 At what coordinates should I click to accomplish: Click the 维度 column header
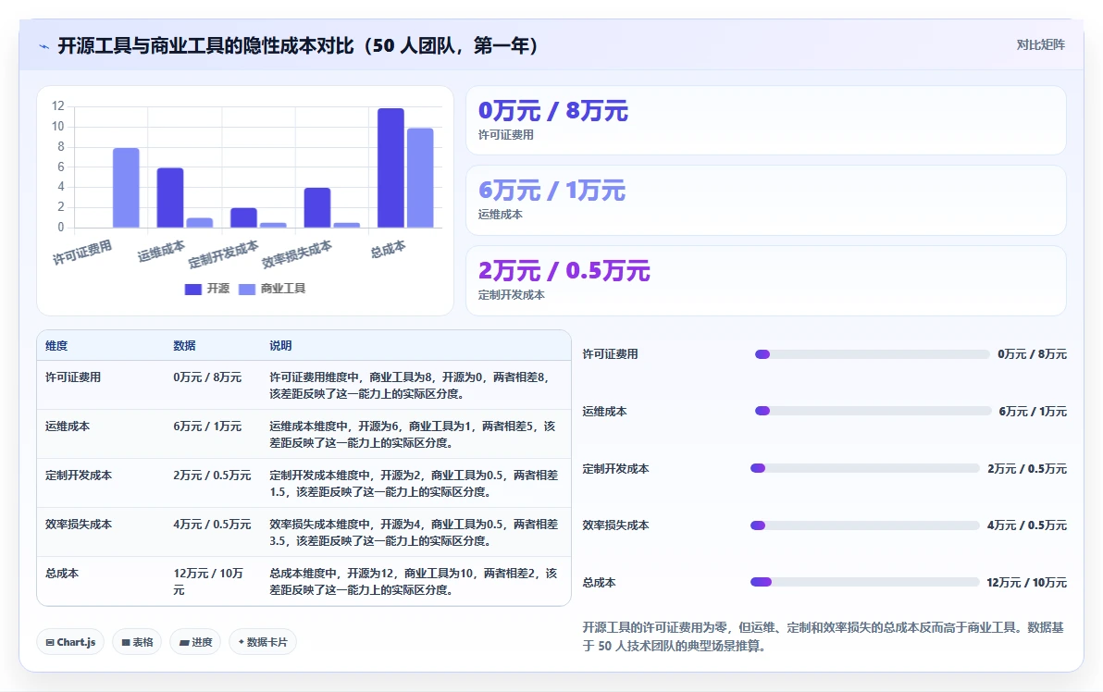pyautogui.click(x=56, y=346)
